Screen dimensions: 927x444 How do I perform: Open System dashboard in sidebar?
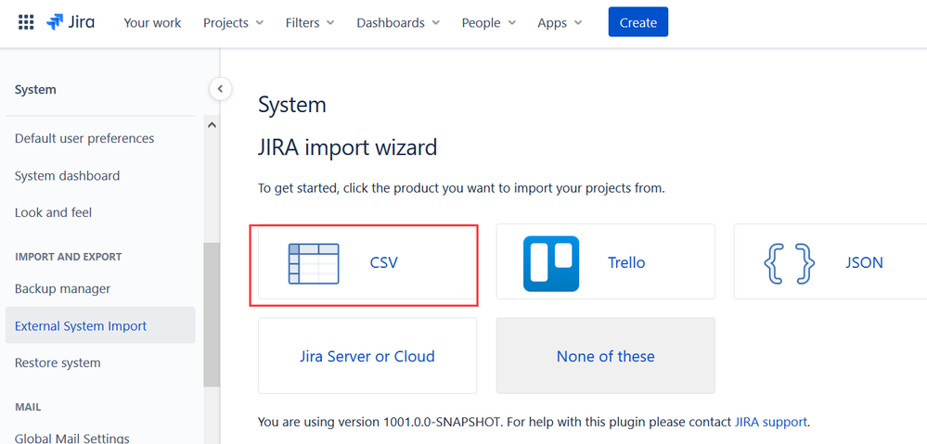coord(68,175)
